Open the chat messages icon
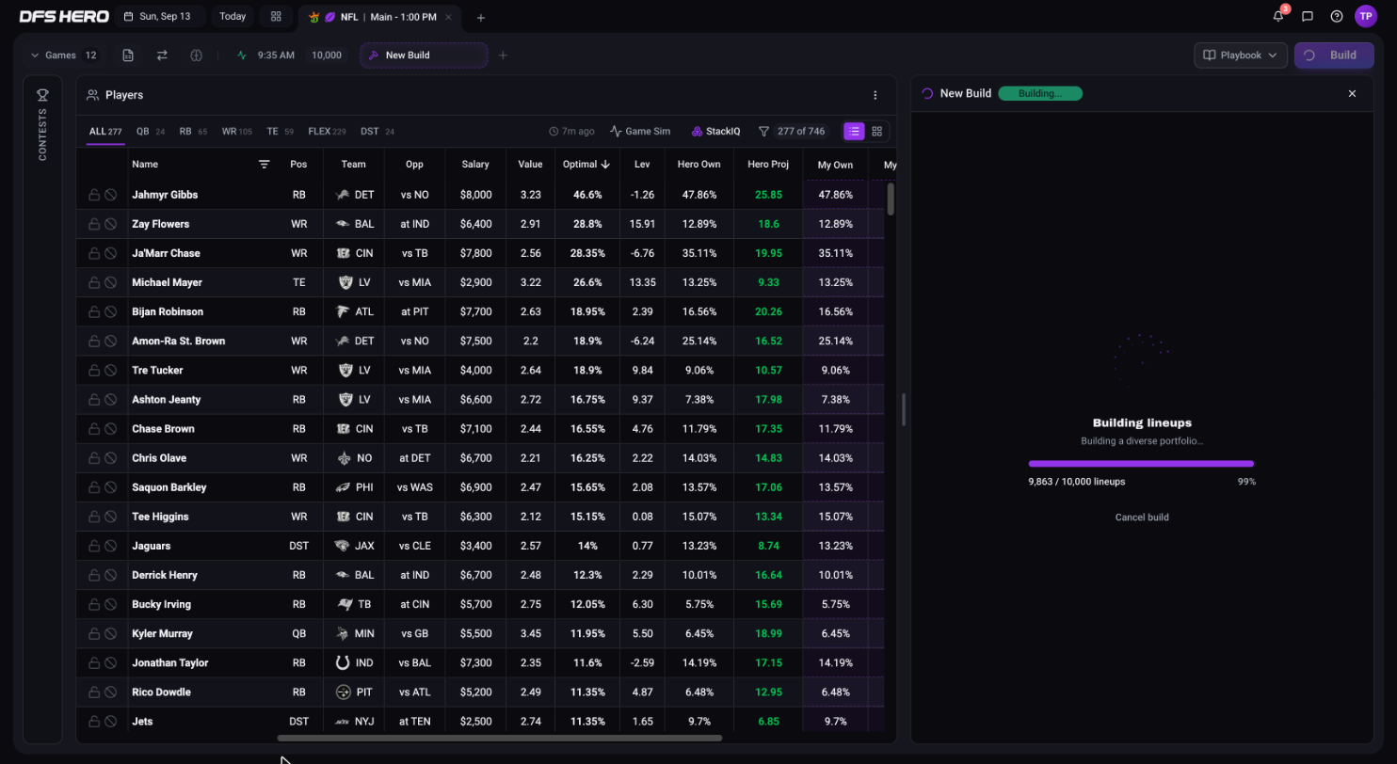This screenshot has height=764, width=1397. 1308,16
